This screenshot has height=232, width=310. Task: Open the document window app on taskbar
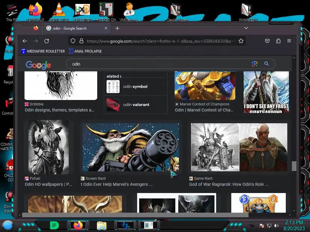pos(149,225)
